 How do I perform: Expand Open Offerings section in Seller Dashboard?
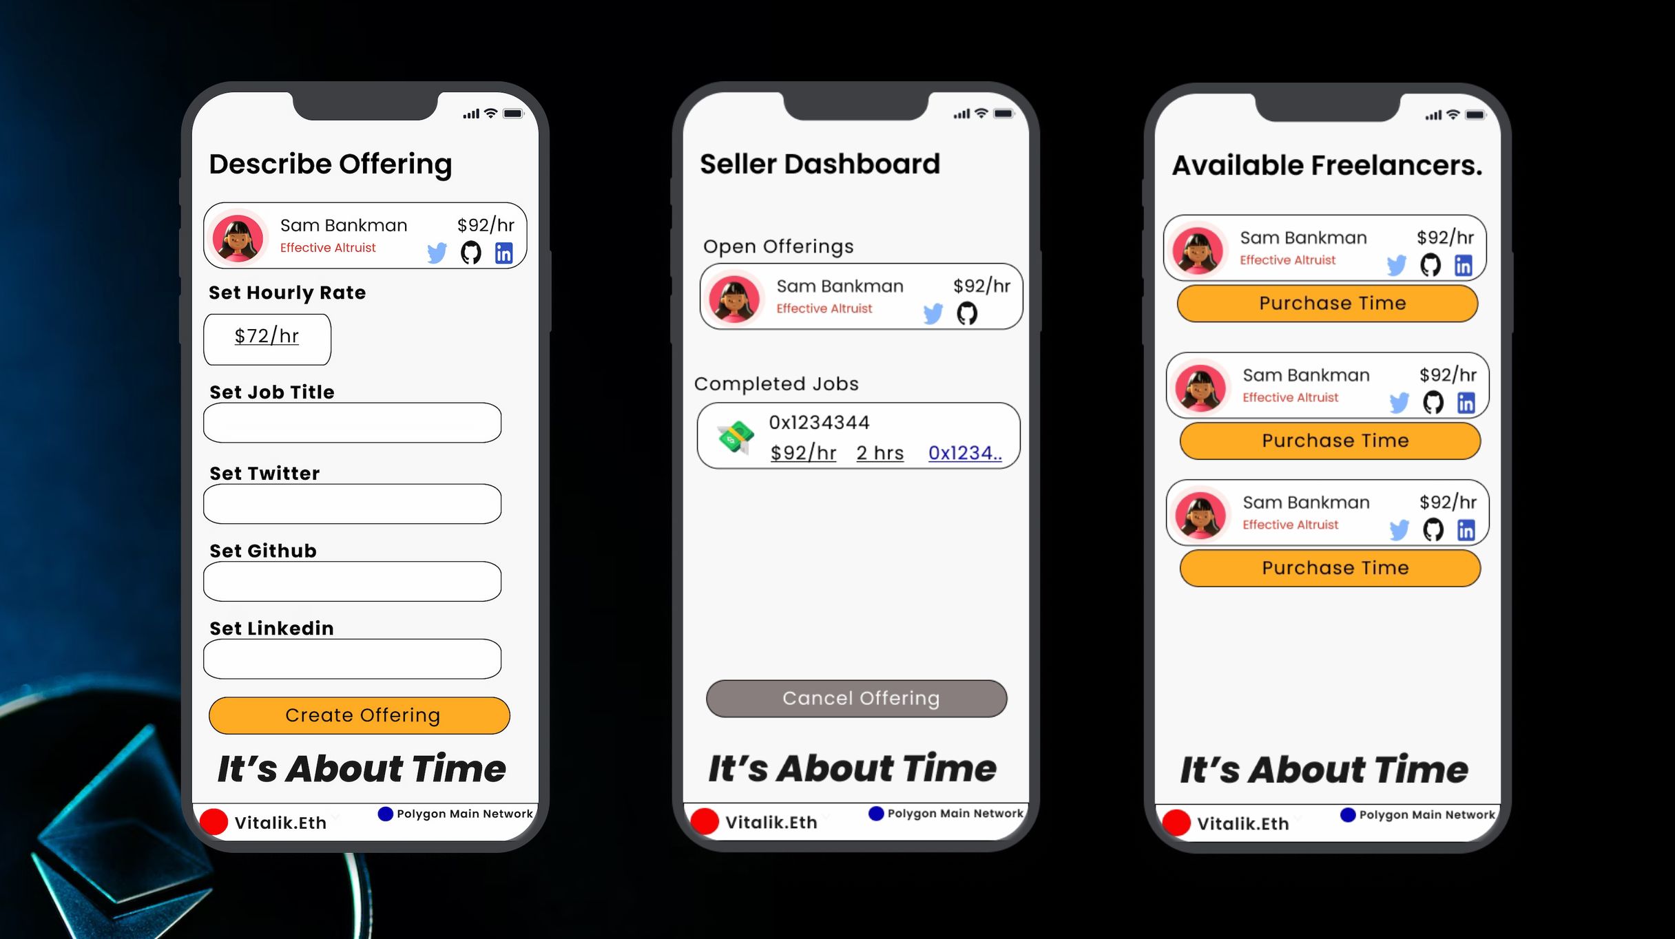click(779, 245)
